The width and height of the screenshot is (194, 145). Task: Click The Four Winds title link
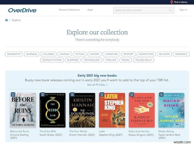coord(78,131)
